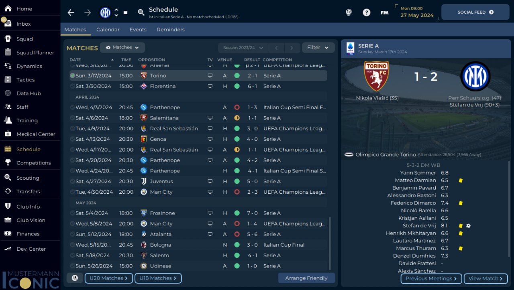
Task: Click the Torino crest in match panel
Action: click(376, 76)
